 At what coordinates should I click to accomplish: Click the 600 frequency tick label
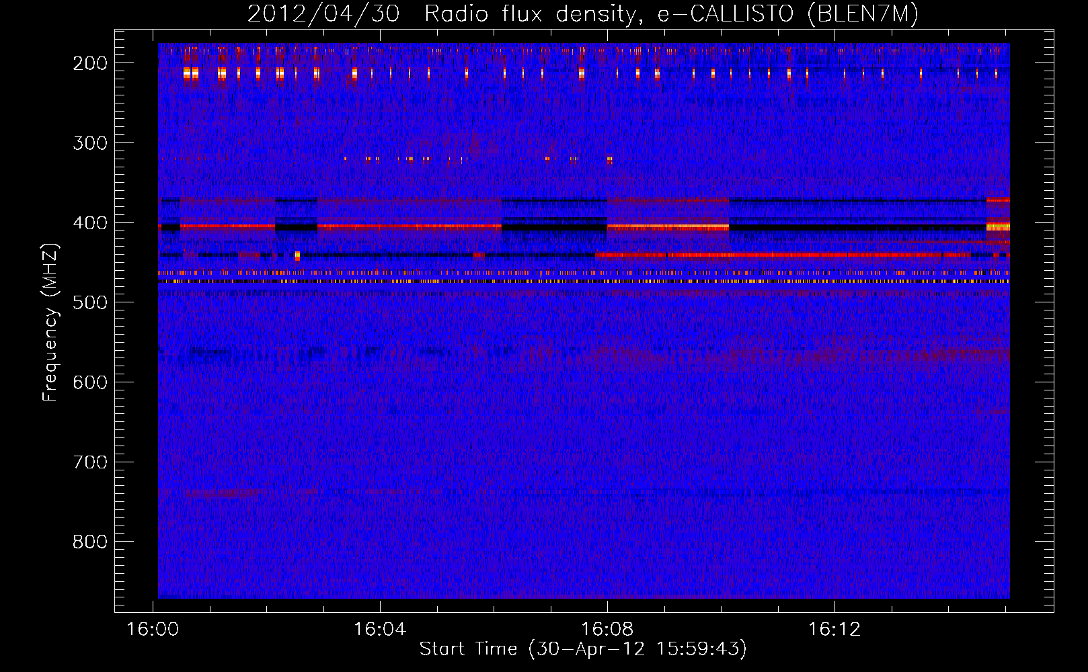[x=90, y=382]
